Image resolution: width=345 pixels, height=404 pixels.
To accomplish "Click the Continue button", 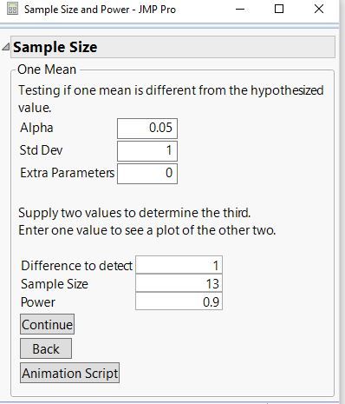I will (x=47, y=324).
